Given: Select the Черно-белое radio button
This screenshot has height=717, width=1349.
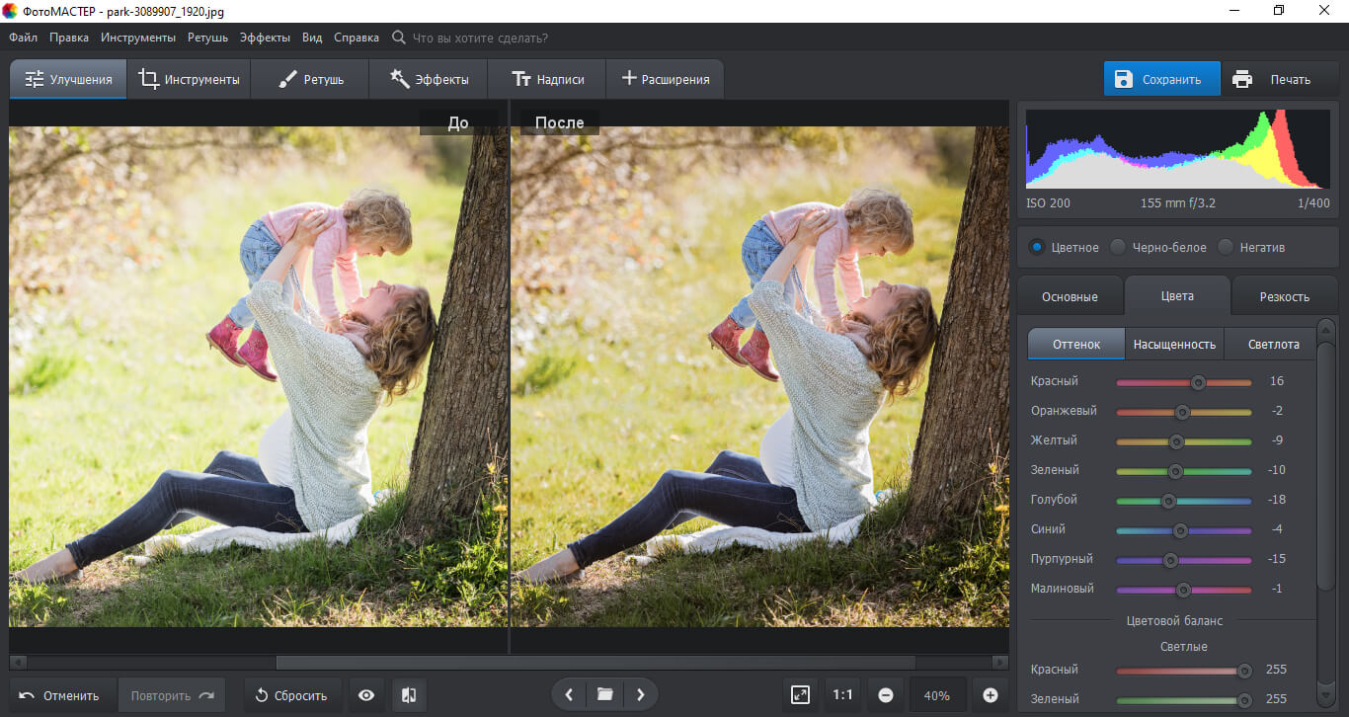Looking at the screenshot, I should [1118, 247].
